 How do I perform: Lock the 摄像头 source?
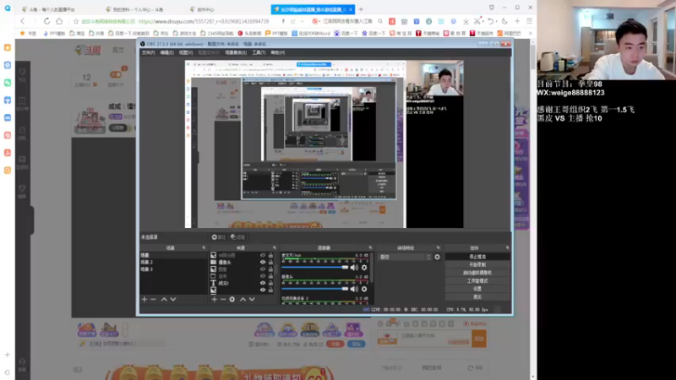(270, 262)
